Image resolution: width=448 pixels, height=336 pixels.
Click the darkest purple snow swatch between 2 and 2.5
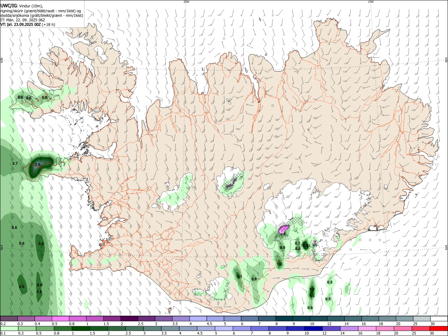(129, 318)
